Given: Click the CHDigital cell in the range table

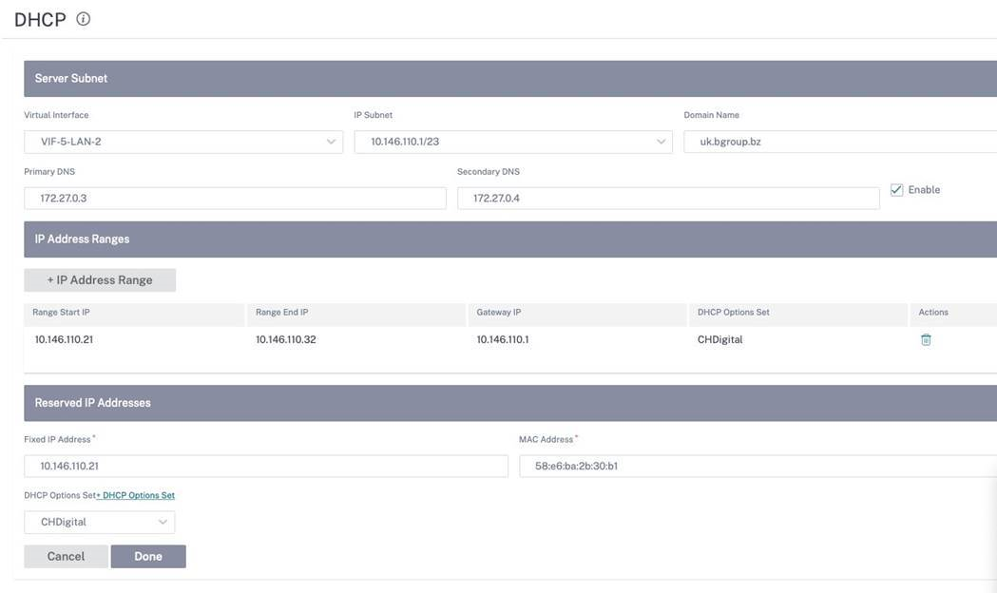Looking at the screenshot, I should (719, 339).
